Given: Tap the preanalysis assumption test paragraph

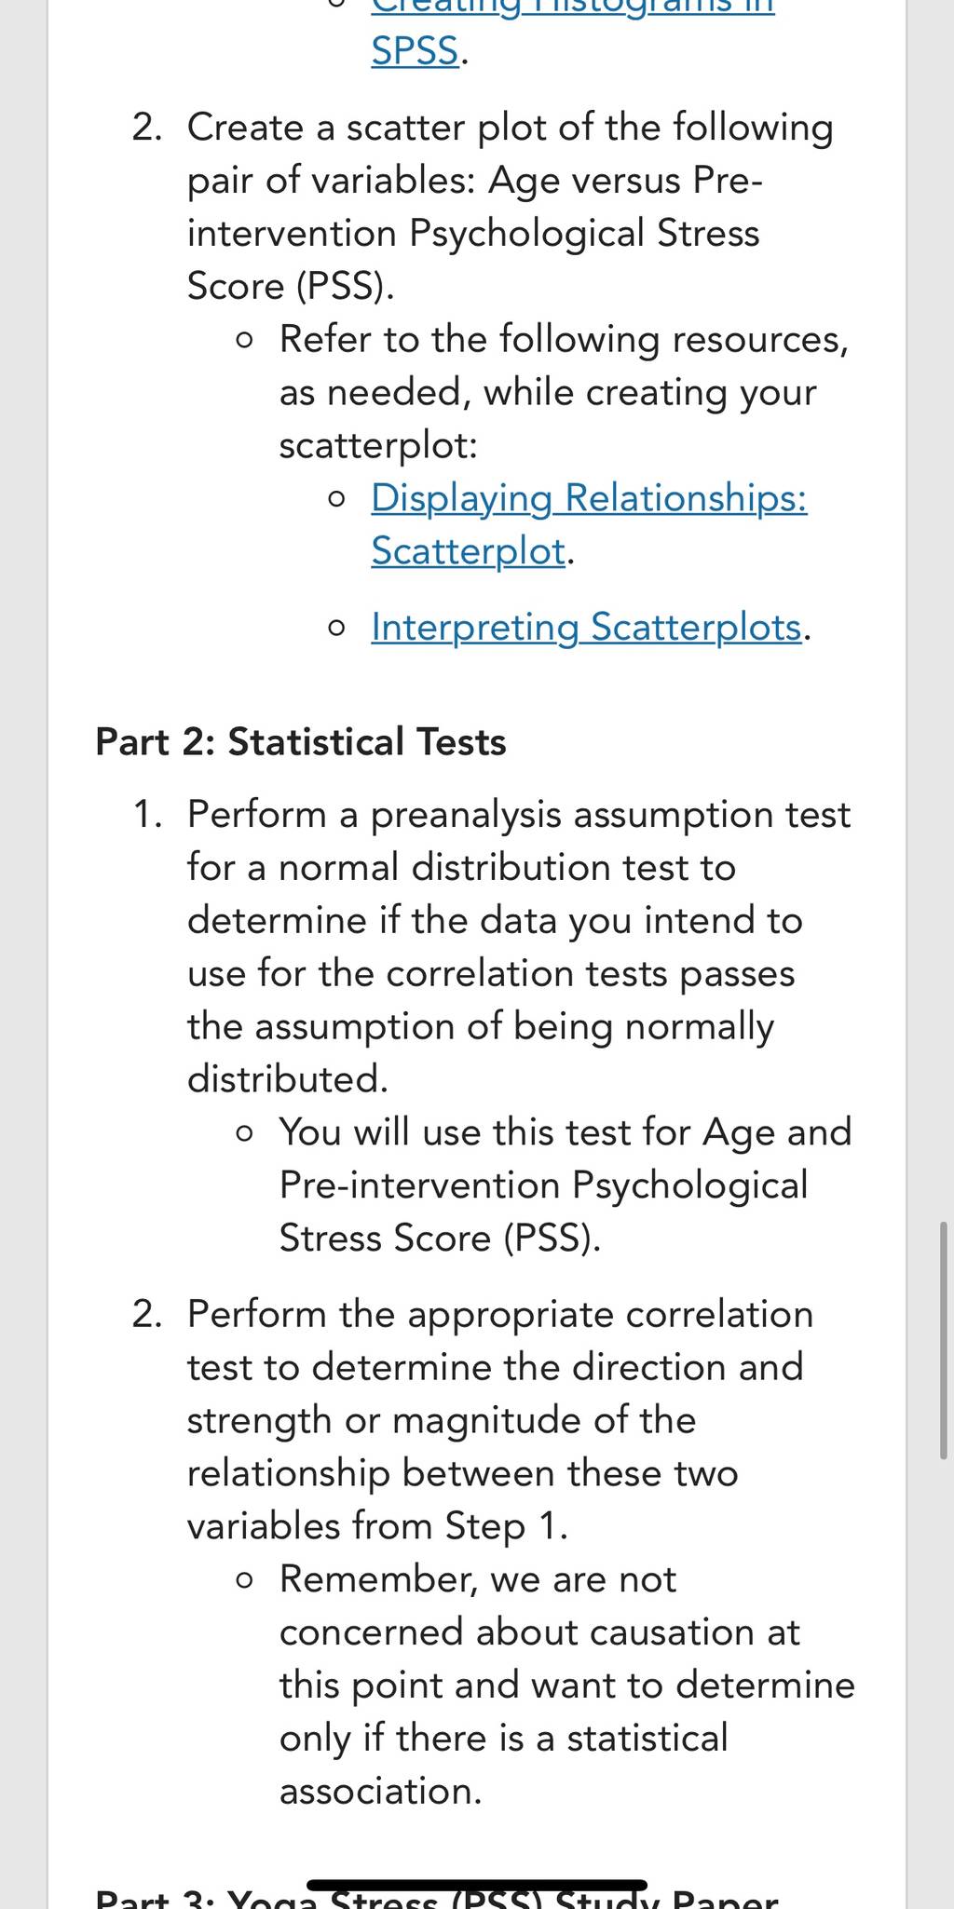Looking at the screenshot, I should (x=519, y=947).
